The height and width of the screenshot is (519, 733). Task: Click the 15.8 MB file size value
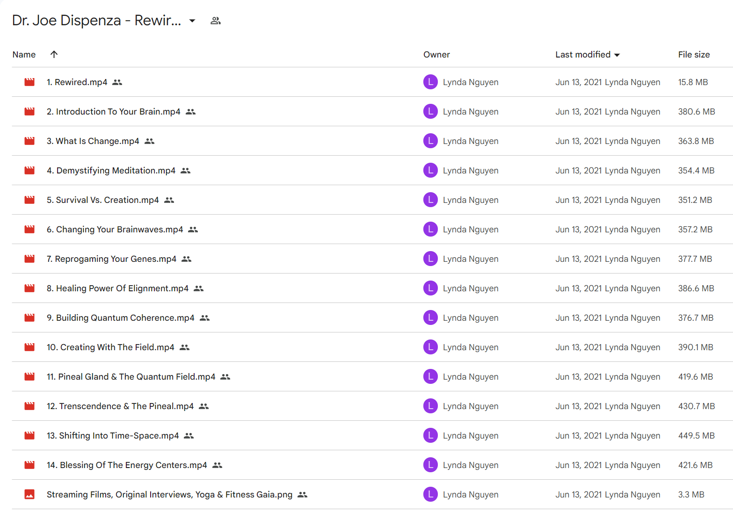click(693, 82)
